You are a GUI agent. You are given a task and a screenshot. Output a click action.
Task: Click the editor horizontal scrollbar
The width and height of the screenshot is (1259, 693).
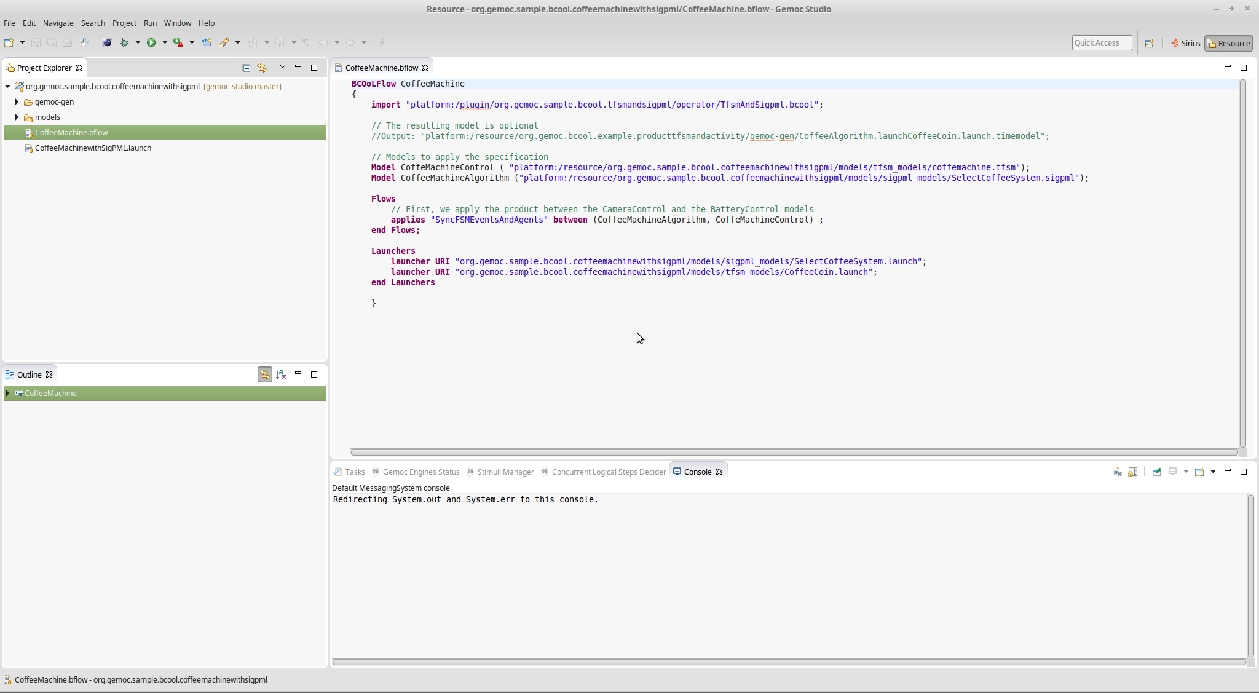pyautogui.click(x=793, y=452)
